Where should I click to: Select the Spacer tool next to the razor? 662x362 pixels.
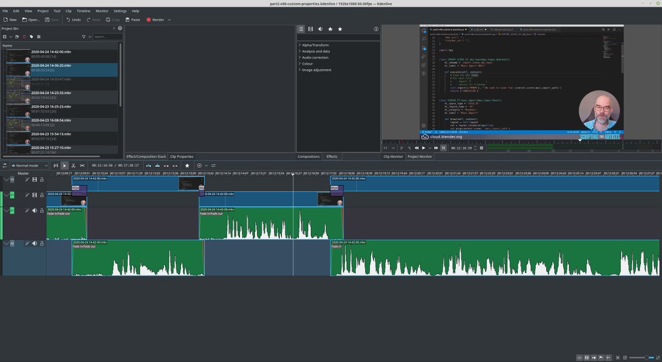82,166
